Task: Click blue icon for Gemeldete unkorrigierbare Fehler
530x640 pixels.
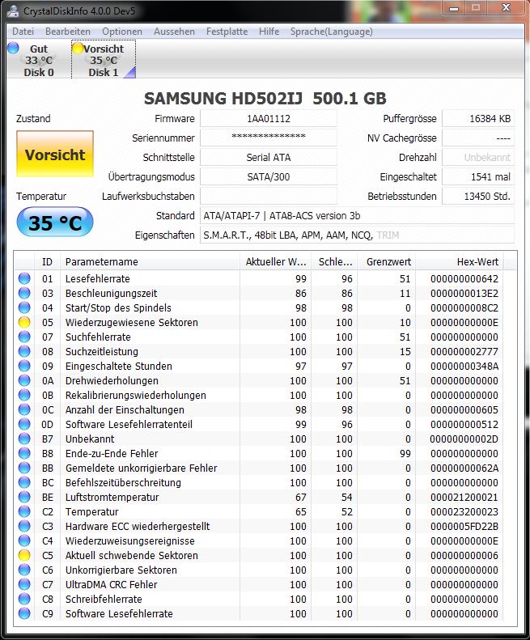Action: 24,468
